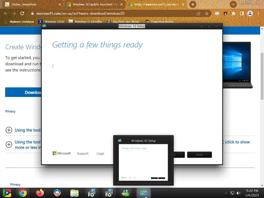Screen dimensions: 264x198
Task: Click Windows 10 Setup title bar icon
Action: 44,26
